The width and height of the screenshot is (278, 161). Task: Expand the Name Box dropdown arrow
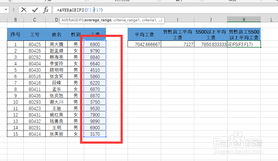[x=6, y=9]
